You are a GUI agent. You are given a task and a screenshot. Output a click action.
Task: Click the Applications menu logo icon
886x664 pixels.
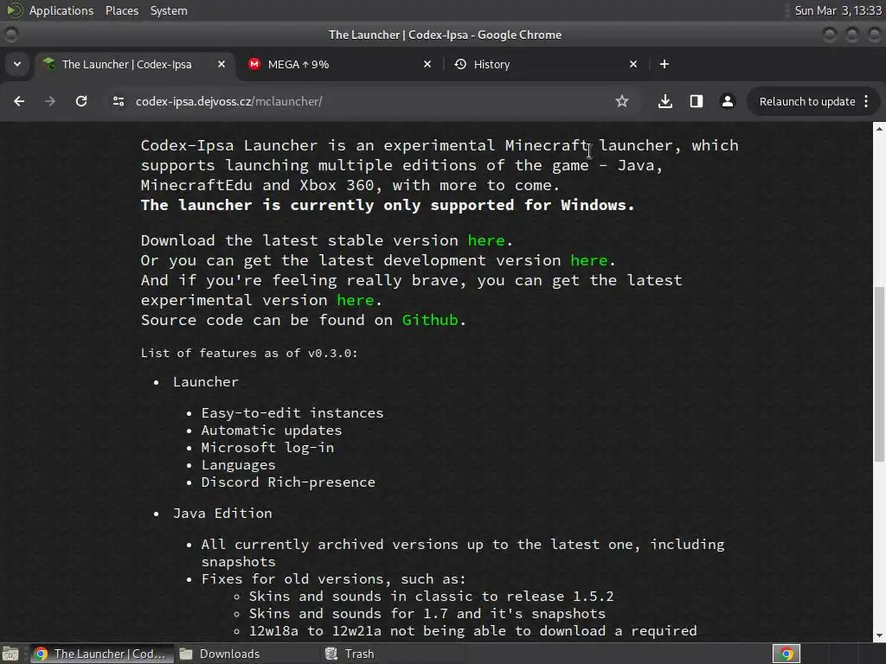pyautogui.click(x=14, y=10)
